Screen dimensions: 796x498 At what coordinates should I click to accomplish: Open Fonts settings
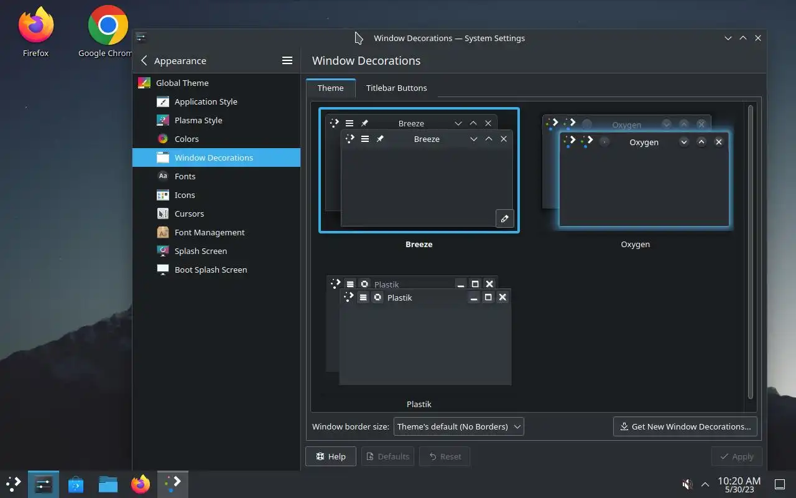click(216, 176)
